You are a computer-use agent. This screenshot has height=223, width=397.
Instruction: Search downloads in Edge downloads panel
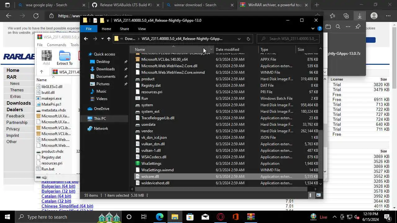(x=338, y=27)
